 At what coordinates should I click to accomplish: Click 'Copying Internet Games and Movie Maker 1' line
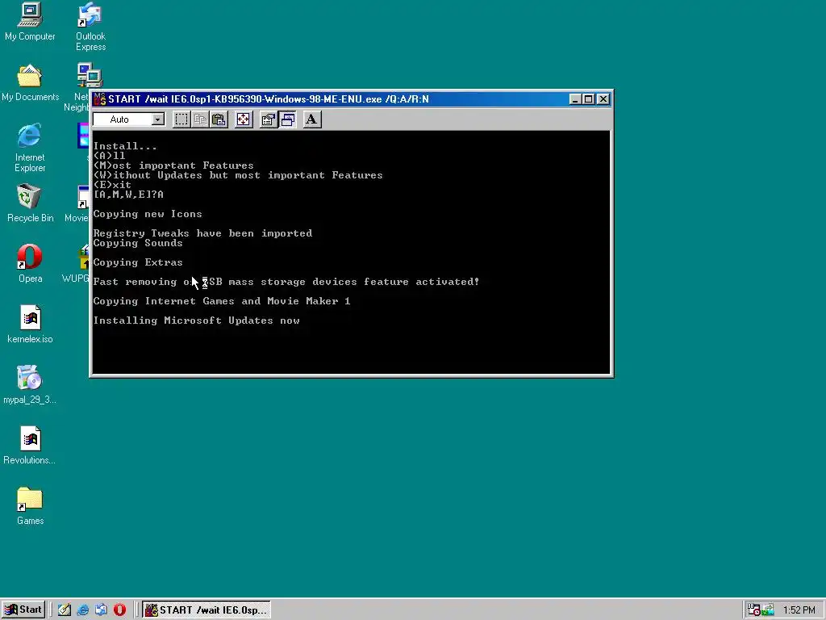[222, 301]
